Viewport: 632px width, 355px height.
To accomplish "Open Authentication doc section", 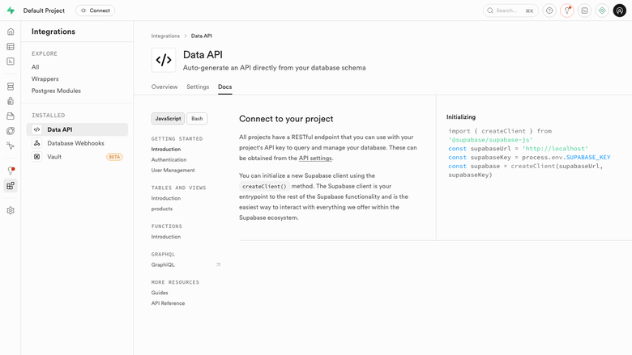I will pyautogui.click(x=169, y=159).
